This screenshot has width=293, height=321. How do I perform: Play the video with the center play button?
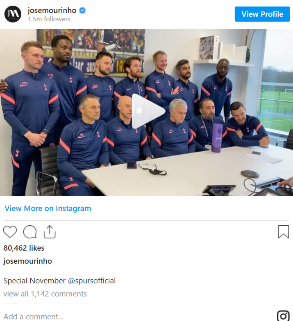[148, 111]
